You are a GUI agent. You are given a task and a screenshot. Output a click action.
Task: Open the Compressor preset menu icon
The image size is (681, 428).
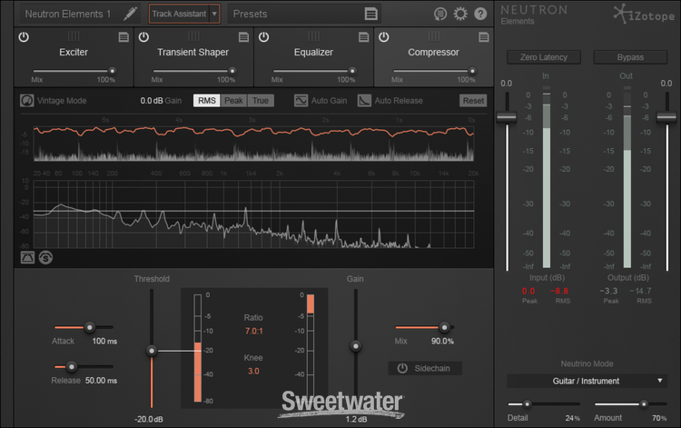click(x=483, y=37)
